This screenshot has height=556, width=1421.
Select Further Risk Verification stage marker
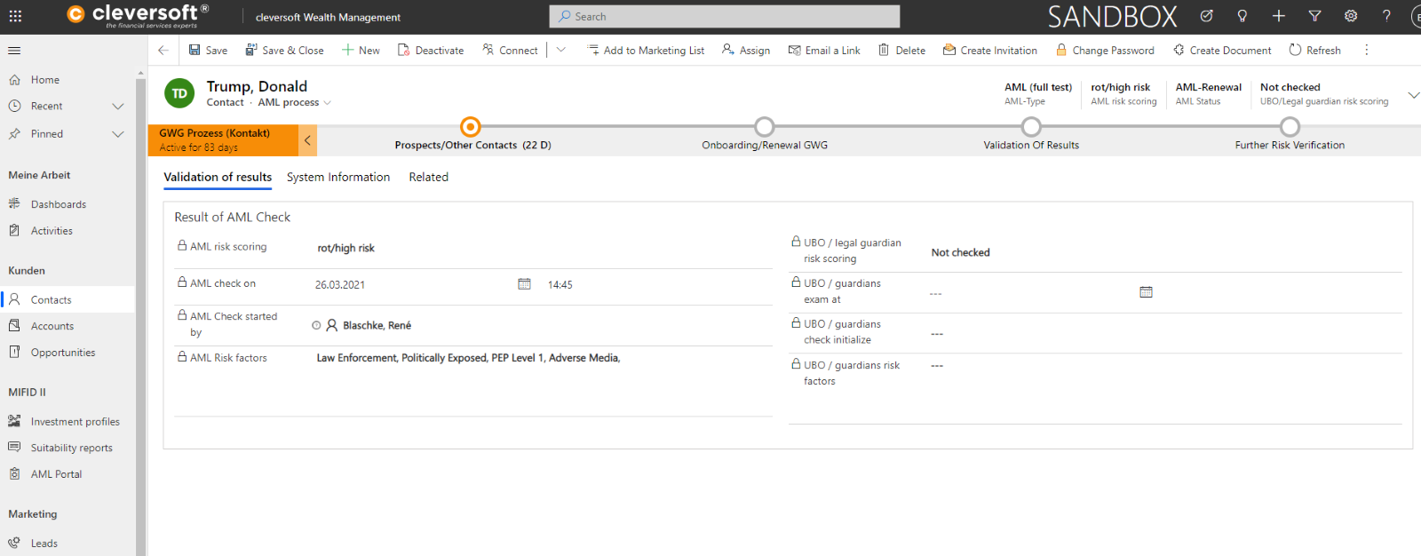pyautogui.click(x=1290, y=127)
